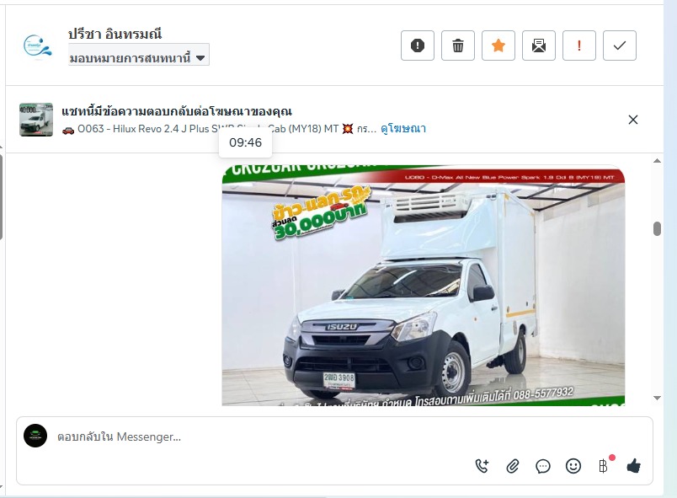This screenshot has width=677, height=498.
Task: Click dropdown arrow beside assign conversation
Action: (200, 58)
